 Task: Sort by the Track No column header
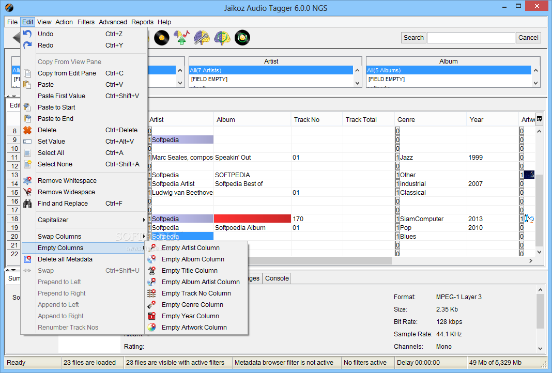coord(316,120)
